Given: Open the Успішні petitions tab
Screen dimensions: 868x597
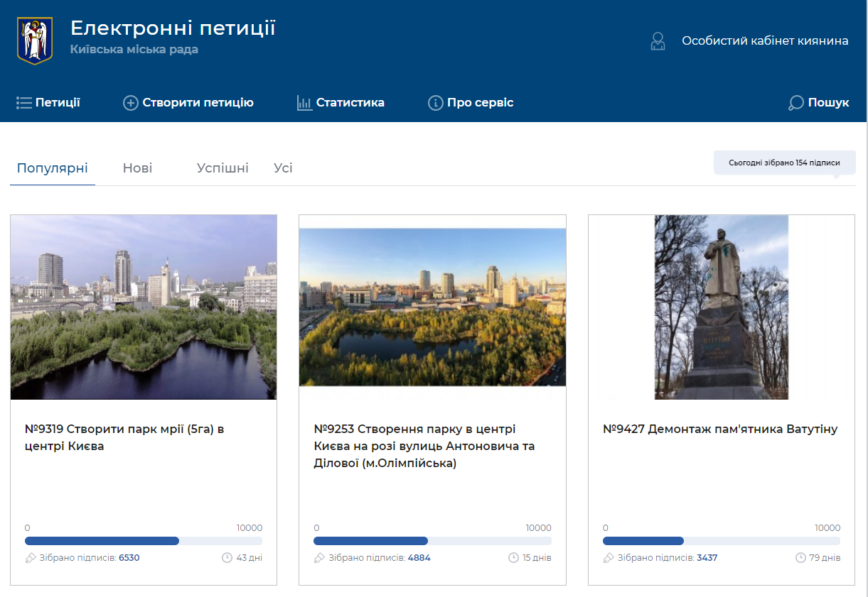Looking at the screenshot, I should click(x=223, y=168).
